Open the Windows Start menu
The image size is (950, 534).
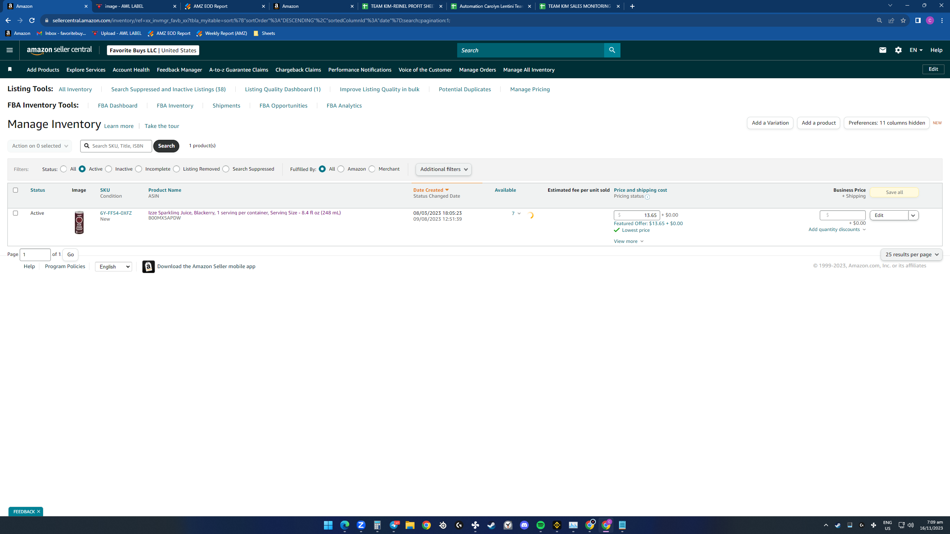(328, 525)
